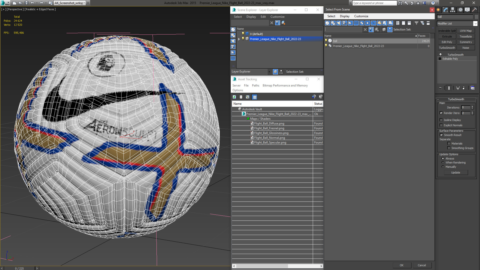Open Customize menu in Select From Scene

361,16
